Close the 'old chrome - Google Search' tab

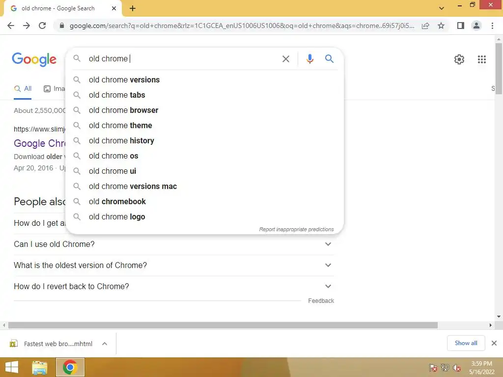114,8
